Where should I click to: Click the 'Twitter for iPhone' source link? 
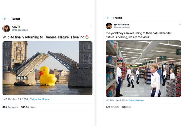40,99
